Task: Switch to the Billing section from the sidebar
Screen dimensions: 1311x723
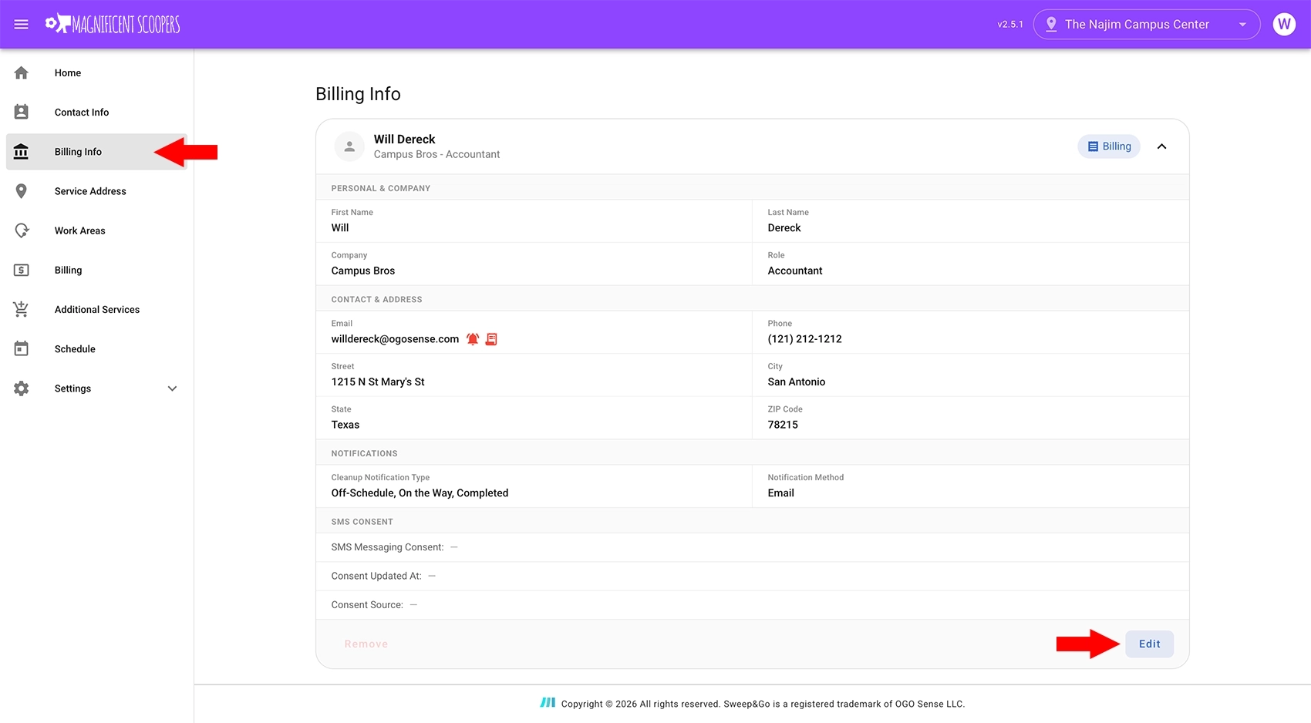Action: (67, 269)
